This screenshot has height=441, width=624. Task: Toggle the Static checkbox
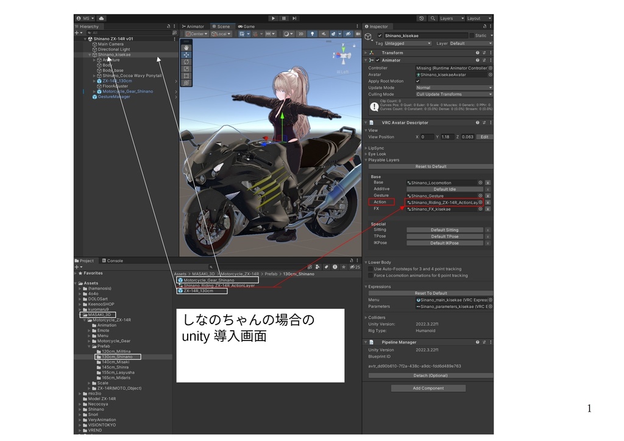[472, 36]
